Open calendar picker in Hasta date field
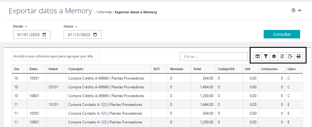Screen dimensions: 312x127 (x=95, y=34)
